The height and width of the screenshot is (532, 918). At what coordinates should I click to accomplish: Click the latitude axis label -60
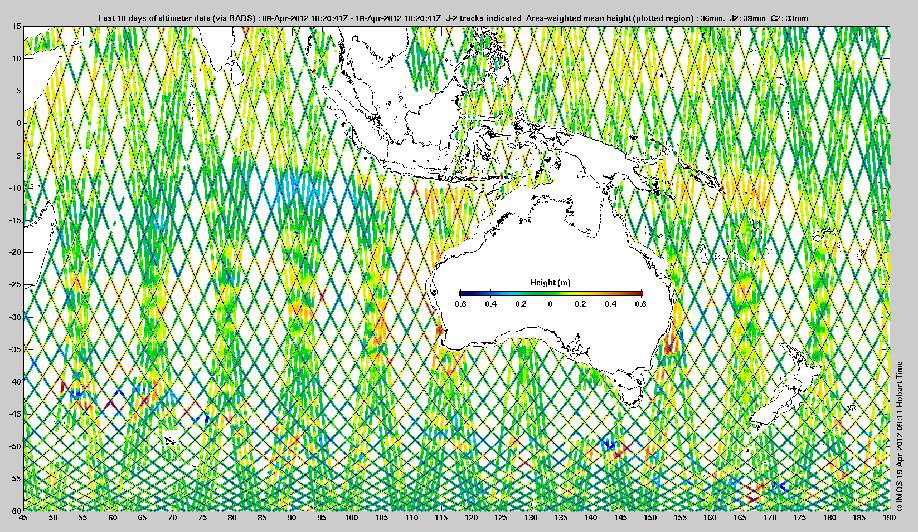[15, 510]
